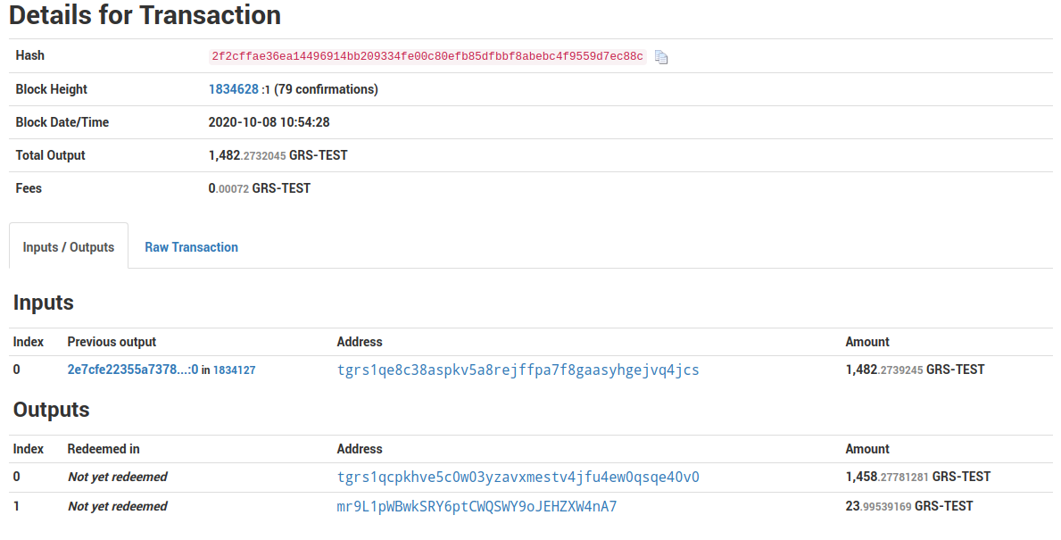Switch to the Raw Transaction tab
This screenshot has width=1061, height=540.
click(x=191, y=246)
